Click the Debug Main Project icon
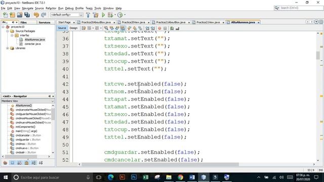This screenshot has height=182, width=324. (110, 15)
